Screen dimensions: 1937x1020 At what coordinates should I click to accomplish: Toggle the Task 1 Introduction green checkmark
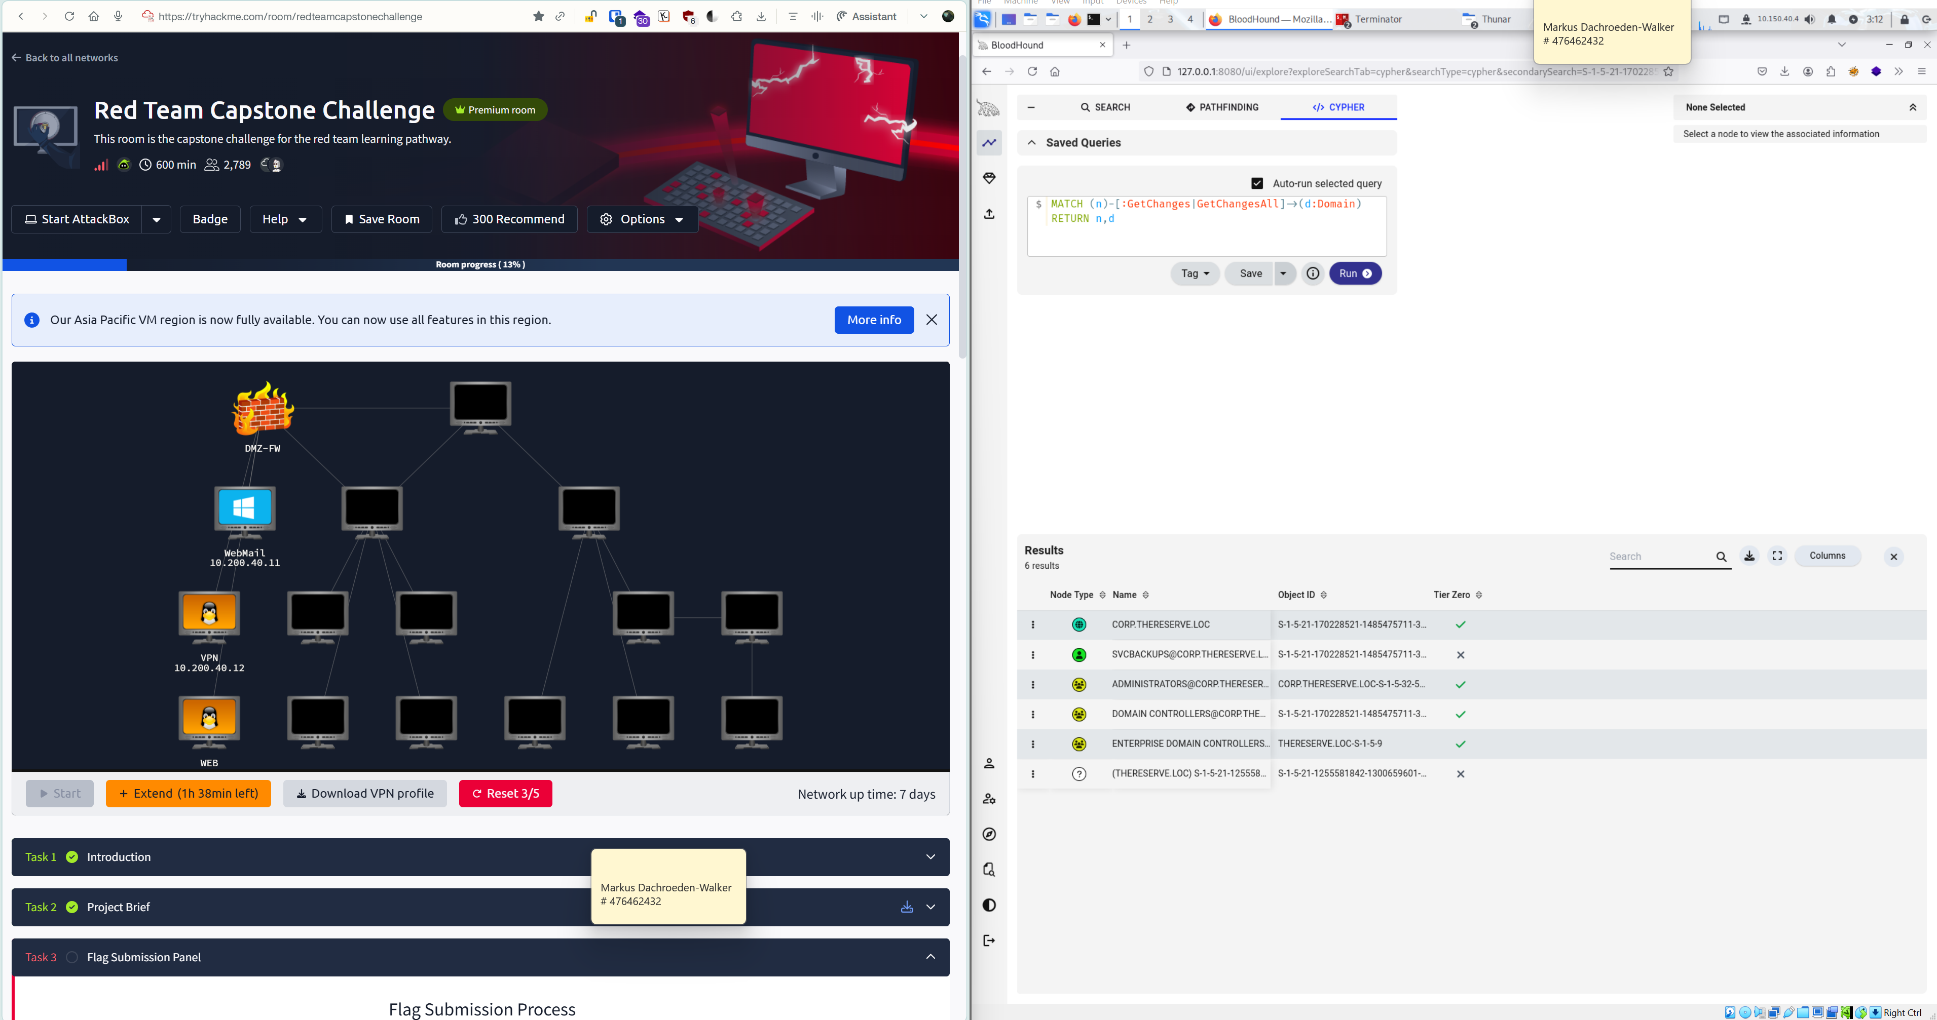[72, 857]
